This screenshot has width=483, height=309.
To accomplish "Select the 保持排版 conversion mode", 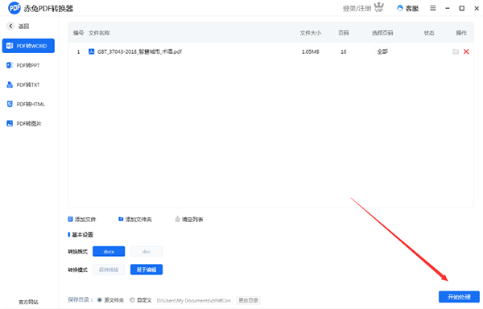I will pos(109,270).
